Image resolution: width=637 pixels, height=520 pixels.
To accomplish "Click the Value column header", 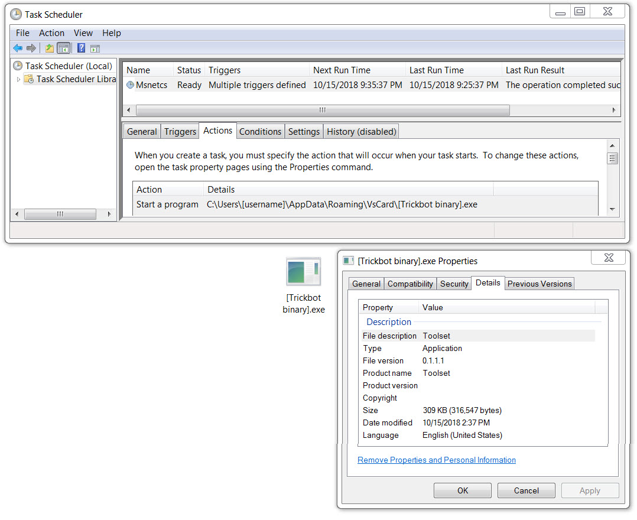I will point(507,307).
